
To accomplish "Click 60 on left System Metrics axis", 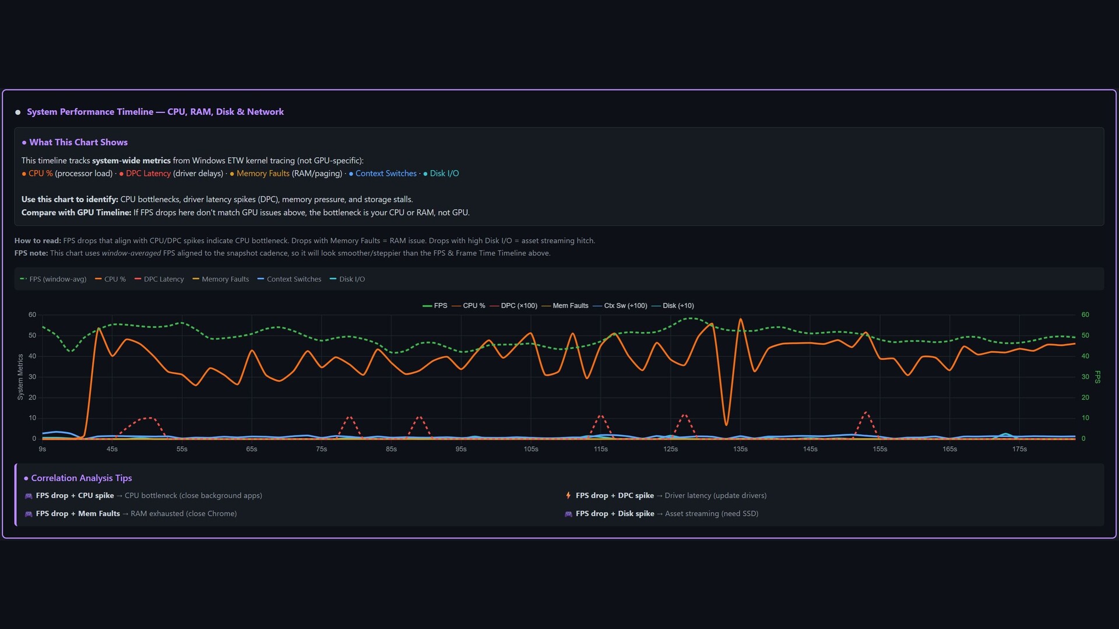I will (x=32, y=315).
